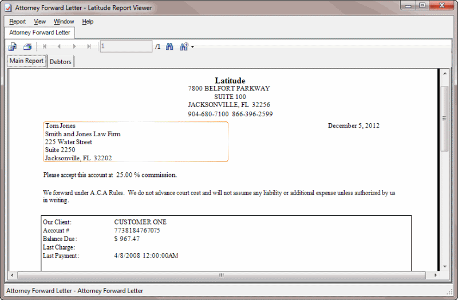Select the Attorney Forward Letter document tab
Screen dimensions: 458x300
point(40,33)
